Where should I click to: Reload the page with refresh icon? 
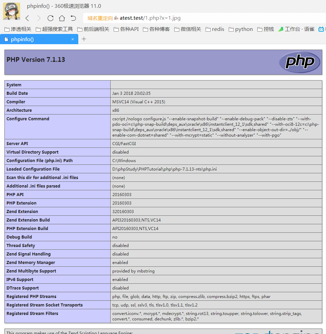pyautogui.click(x=51, y=18)
